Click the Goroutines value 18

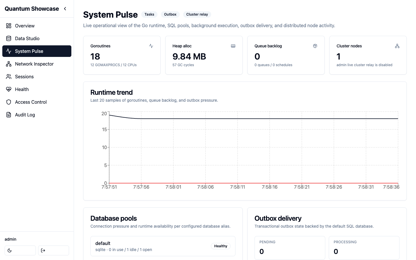(95, 56)
